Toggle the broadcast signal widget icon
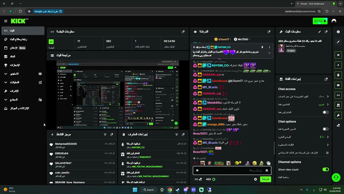This screenshot has width=344, height=194. pyautogui.click(x=338, y=95)
